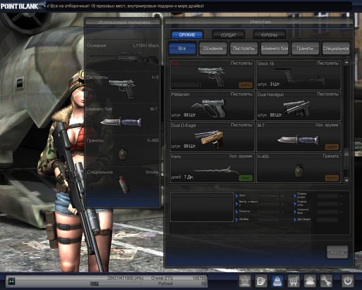Screen dimensions: 362x290
Task: Click the wrench settings icon
Action: (x=326, y=280)
